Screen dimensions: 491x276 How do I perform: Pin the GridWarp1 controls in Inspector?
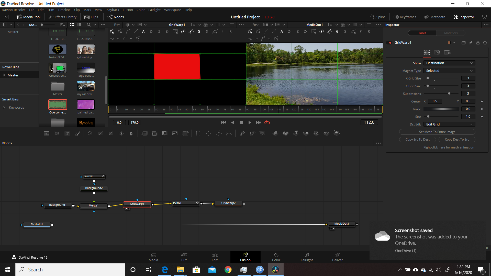point(471,43)
